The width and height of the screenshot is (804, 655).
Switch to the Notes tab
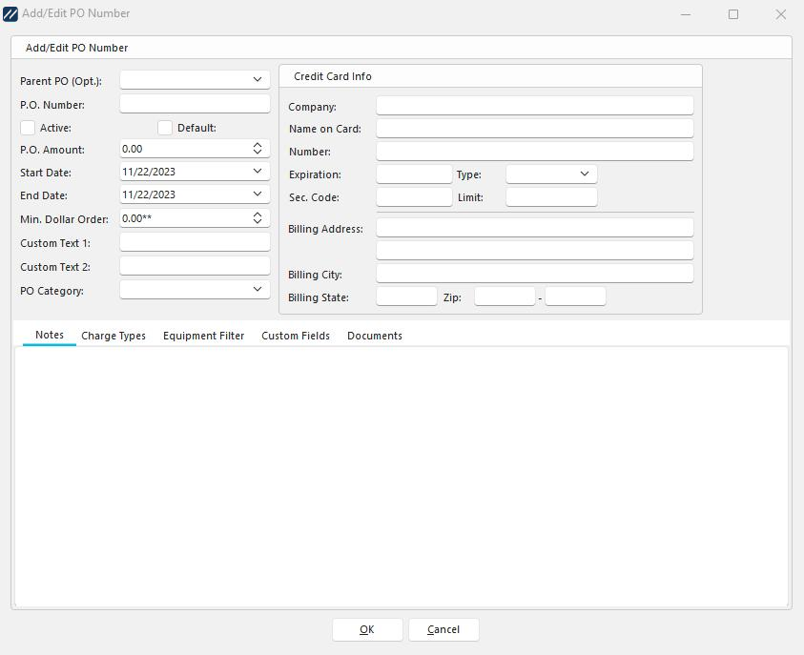[50, 336]
